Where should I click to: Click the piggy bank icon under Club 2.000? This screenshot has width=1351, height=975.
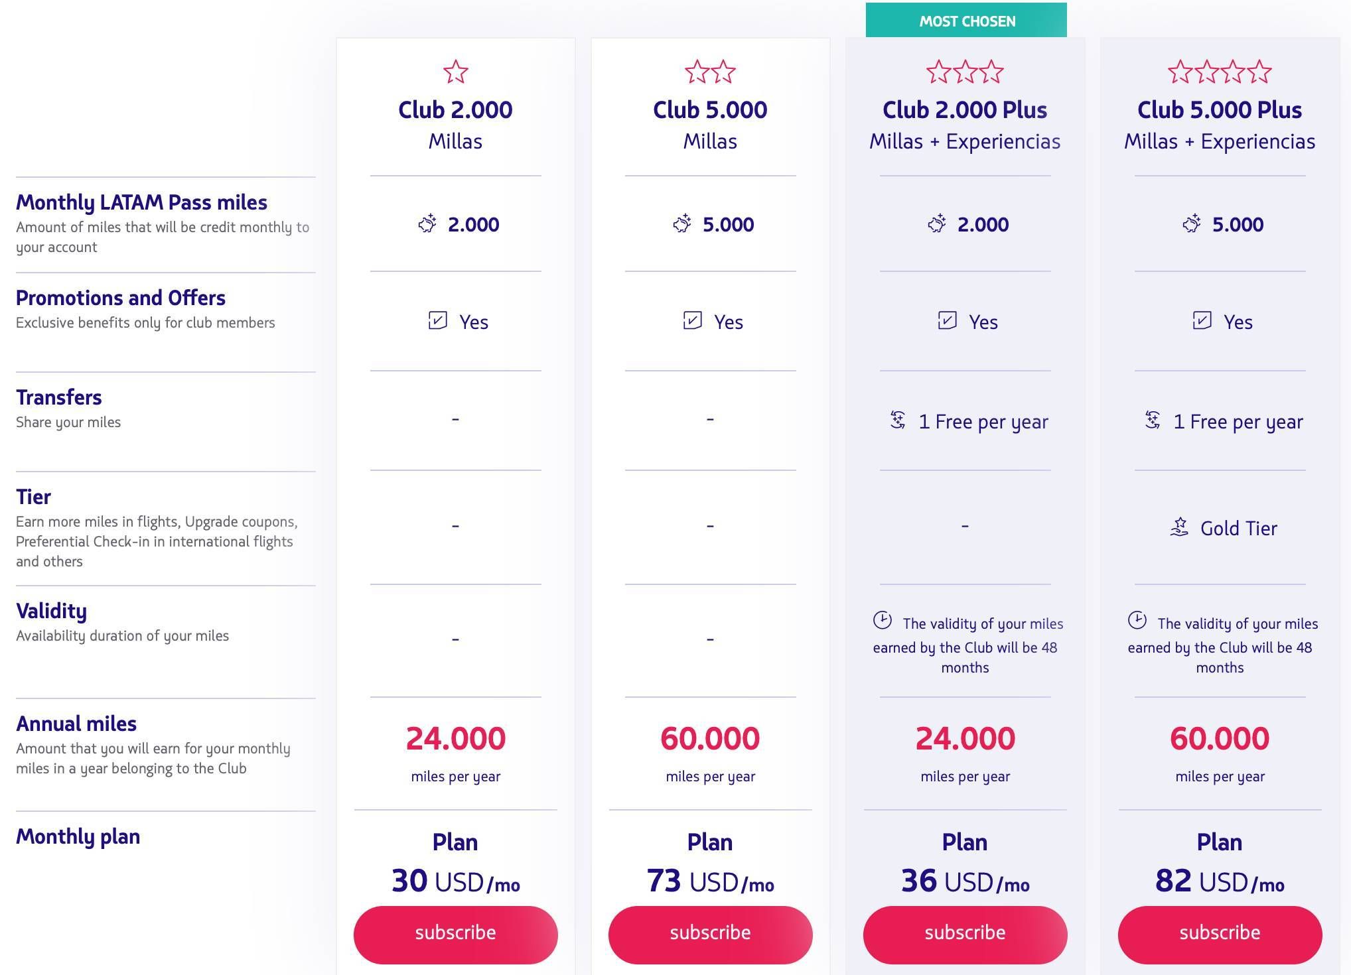tap(427, 224)
